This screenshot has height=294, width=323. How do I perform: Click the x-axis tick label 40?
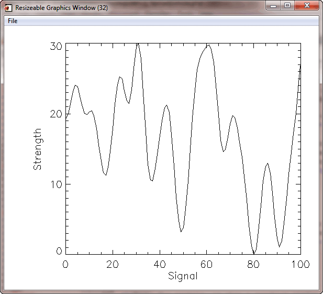(x=160, y=264)
